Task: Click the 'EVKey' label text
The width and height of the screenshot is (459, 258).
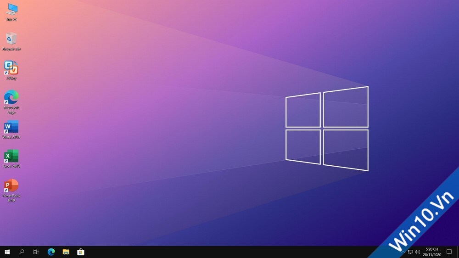Action: click(x=11, y=79)
